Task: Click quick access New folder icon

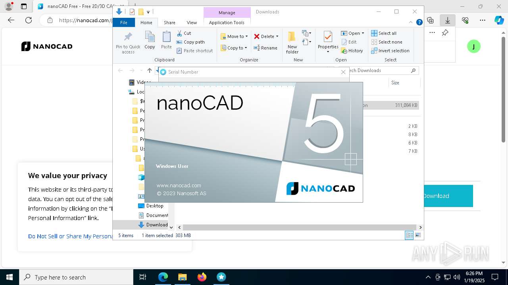Action: coord(140,12)
